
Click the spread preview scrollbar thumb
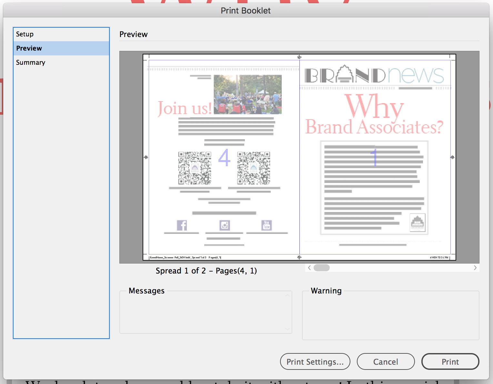tap(321, 268)
